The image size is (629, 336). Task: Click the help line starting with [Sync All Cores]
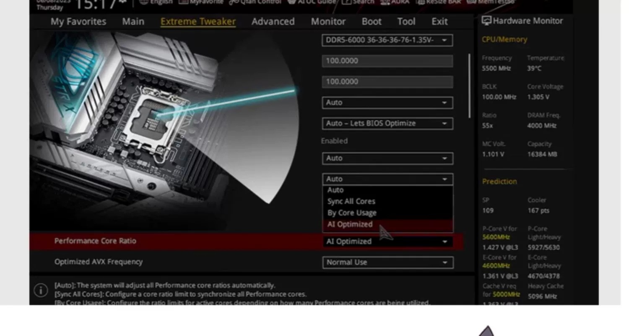(x=180, y=294)
